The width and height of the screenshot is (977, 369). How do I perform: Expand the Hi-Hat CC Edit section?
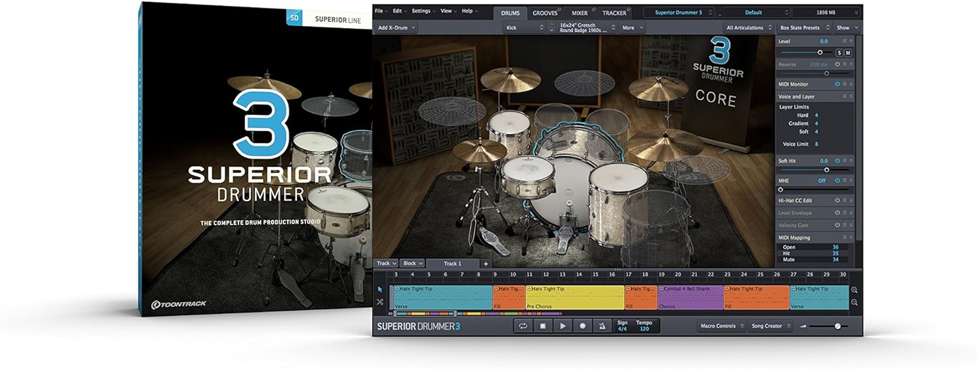point(851,200)
